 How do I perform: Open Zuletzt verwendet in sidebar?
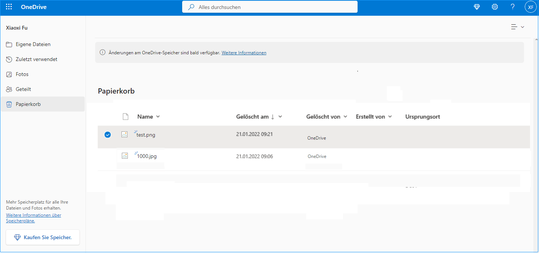pyautogui.click(x=43, y=59)
